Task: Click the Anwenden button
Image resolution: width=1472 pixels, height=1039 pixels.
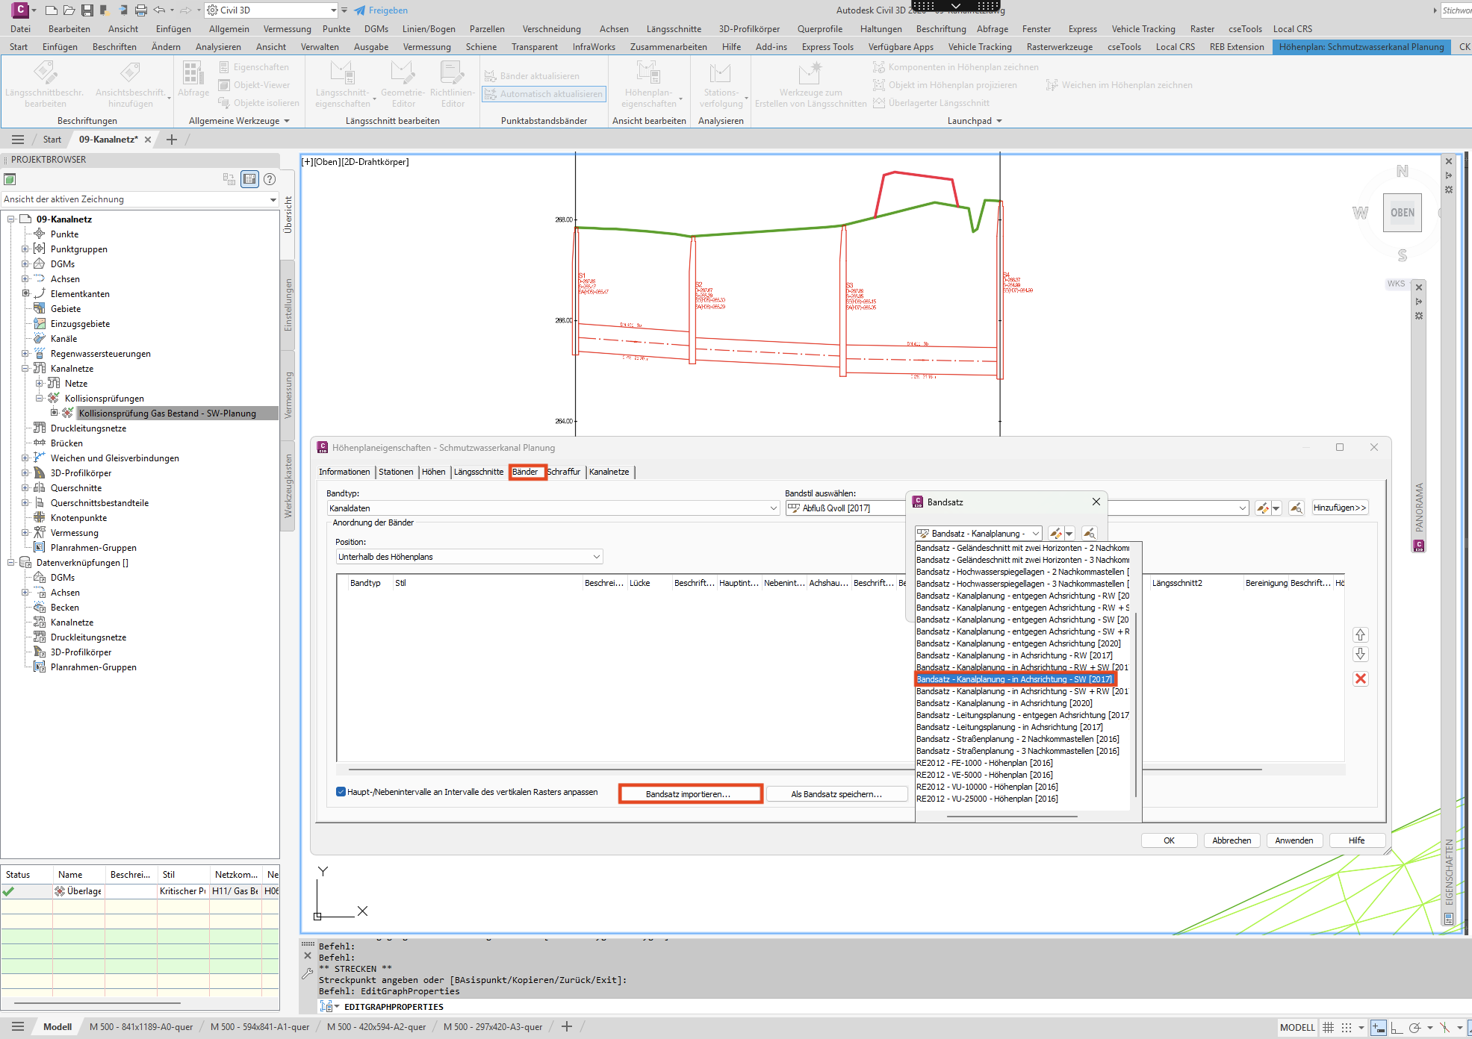Action: [x=1294, y=840]
